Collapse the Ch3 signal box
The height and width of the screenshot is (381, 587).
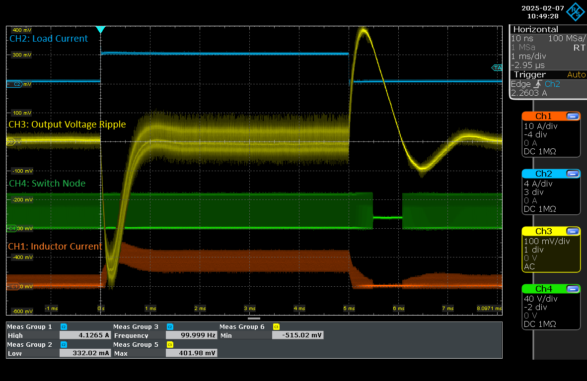click(573, 231)
